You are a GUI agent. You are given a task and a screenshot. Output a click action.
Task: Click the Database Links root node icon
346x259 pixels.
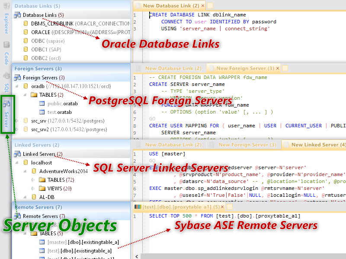pos(17,15)
